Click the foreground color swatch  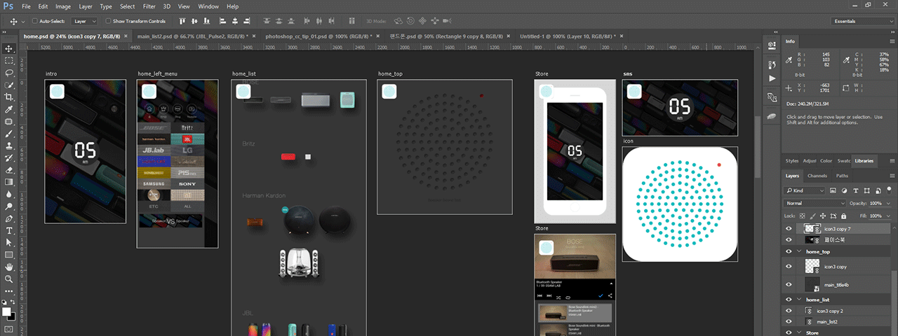(x=6, y=311)
